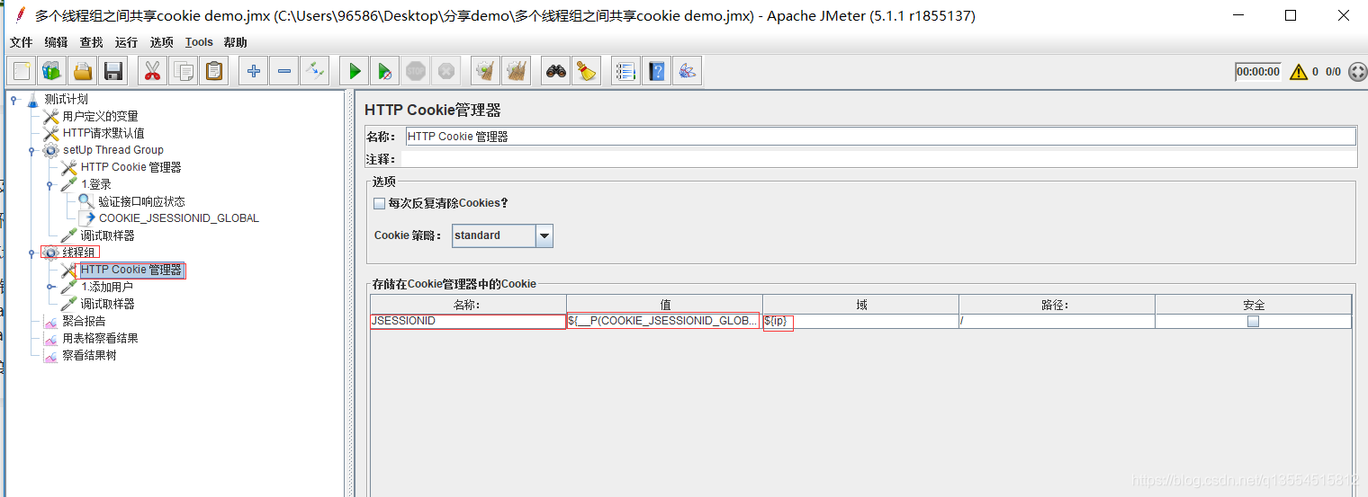1368x497 pixels.
Task: Collapse the setUp Thread Group node
Action: (31, 150)
